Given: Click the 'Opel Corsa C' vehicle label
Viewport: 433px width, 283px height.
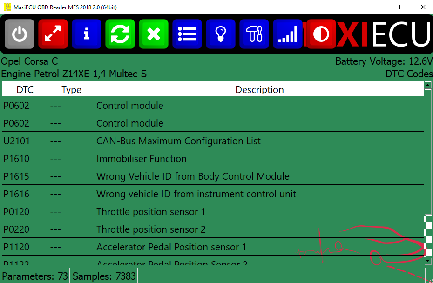Looking at the screenshot, I should 29,61.
